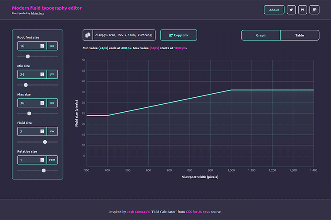Image resolution: width=331 pixels, height=220 pixels.
Task: Click the Fluid size slider handle
Action: click(45, 142)
